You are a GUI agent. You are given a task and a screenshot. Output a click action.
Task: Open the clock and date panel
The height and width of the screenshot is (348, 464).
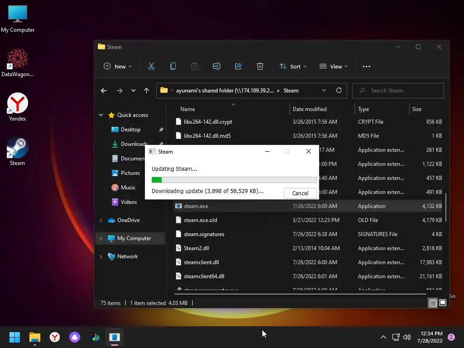coord(430,337)
